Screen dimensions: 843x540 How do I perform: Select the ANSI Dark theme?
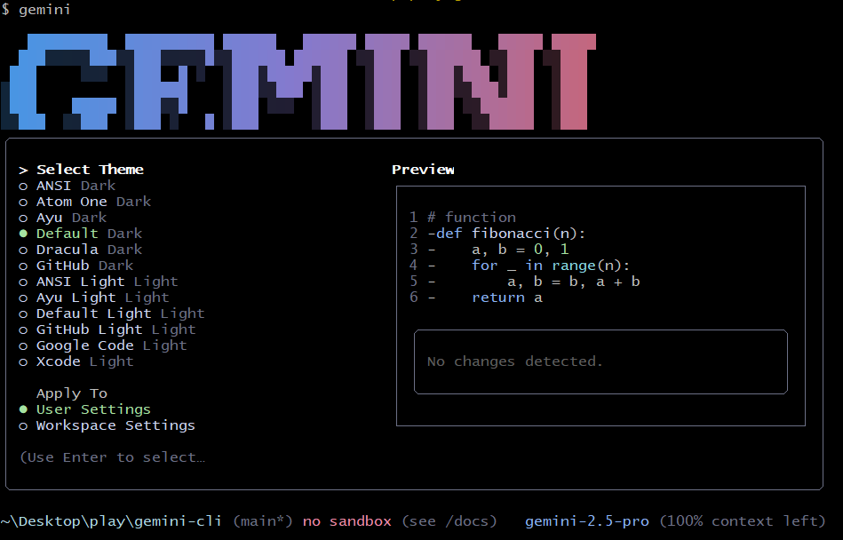click(x=68, y=186)
